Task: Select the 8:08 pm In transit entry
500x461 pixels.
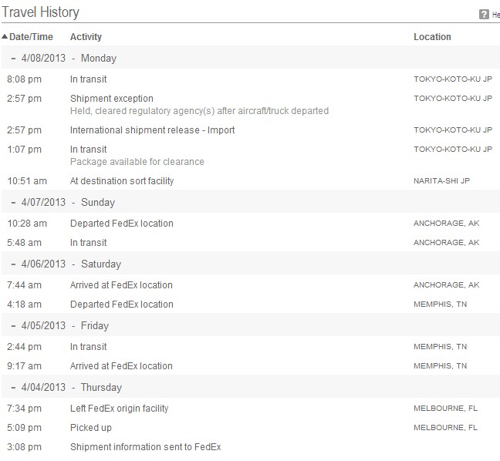Action: tap(250, 79)
